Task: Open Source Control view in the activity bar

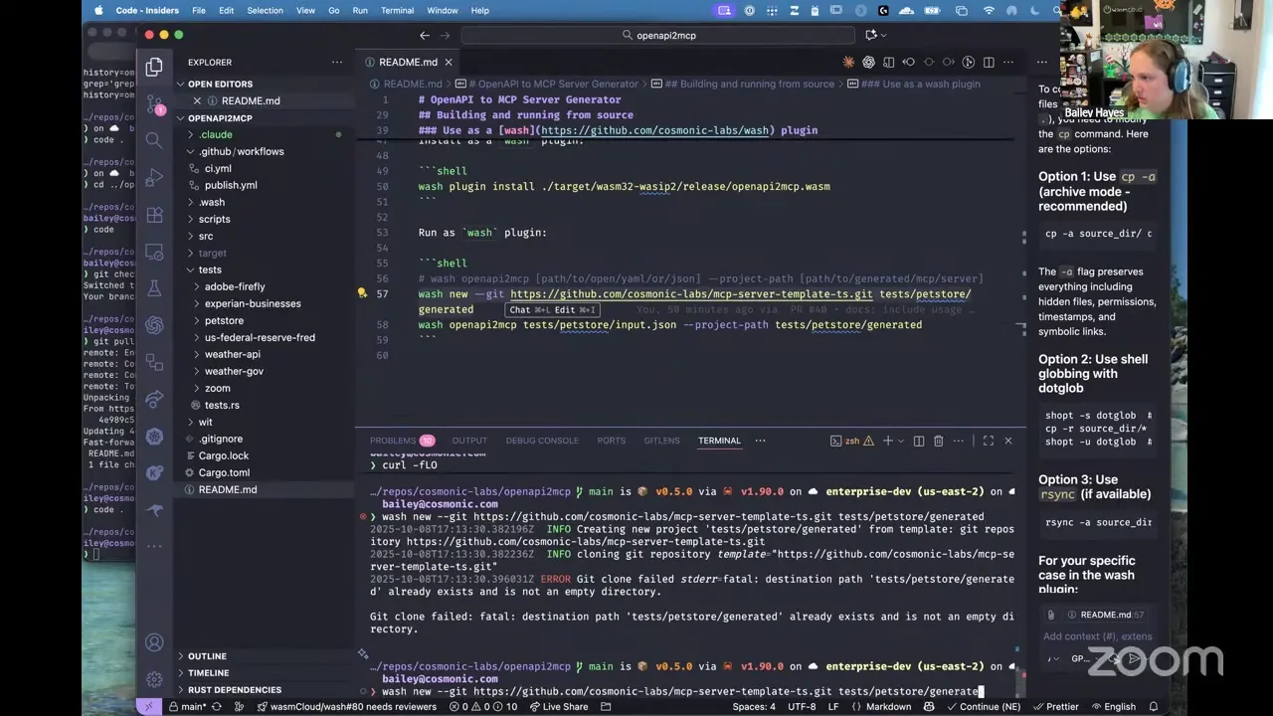Action: click(154, 103)
